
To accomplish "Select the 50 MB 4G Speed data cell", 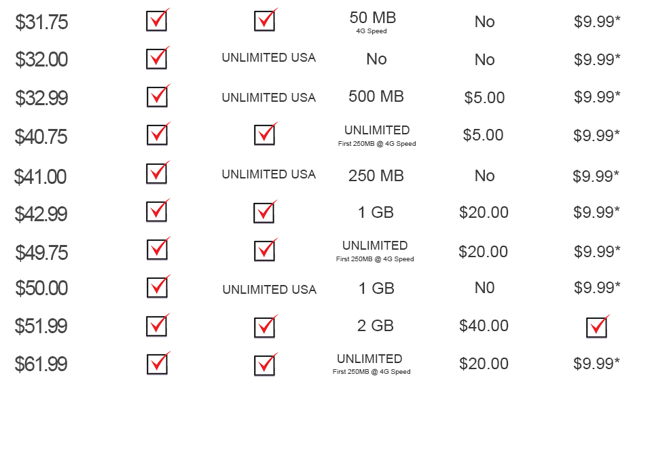I will click(x=373, y=22).
